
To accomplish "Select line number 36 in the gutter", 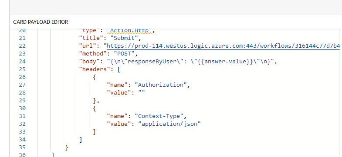I will pos(22,155).
